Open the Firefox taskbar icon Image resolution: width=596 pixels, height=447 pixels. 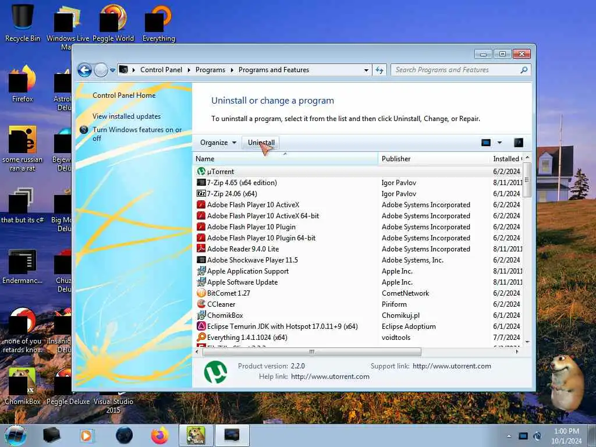point(159,435)
